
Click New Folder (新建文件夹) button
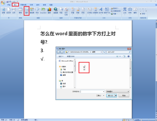tap(71, 56)
